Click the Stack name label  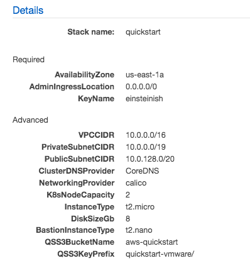91,32
